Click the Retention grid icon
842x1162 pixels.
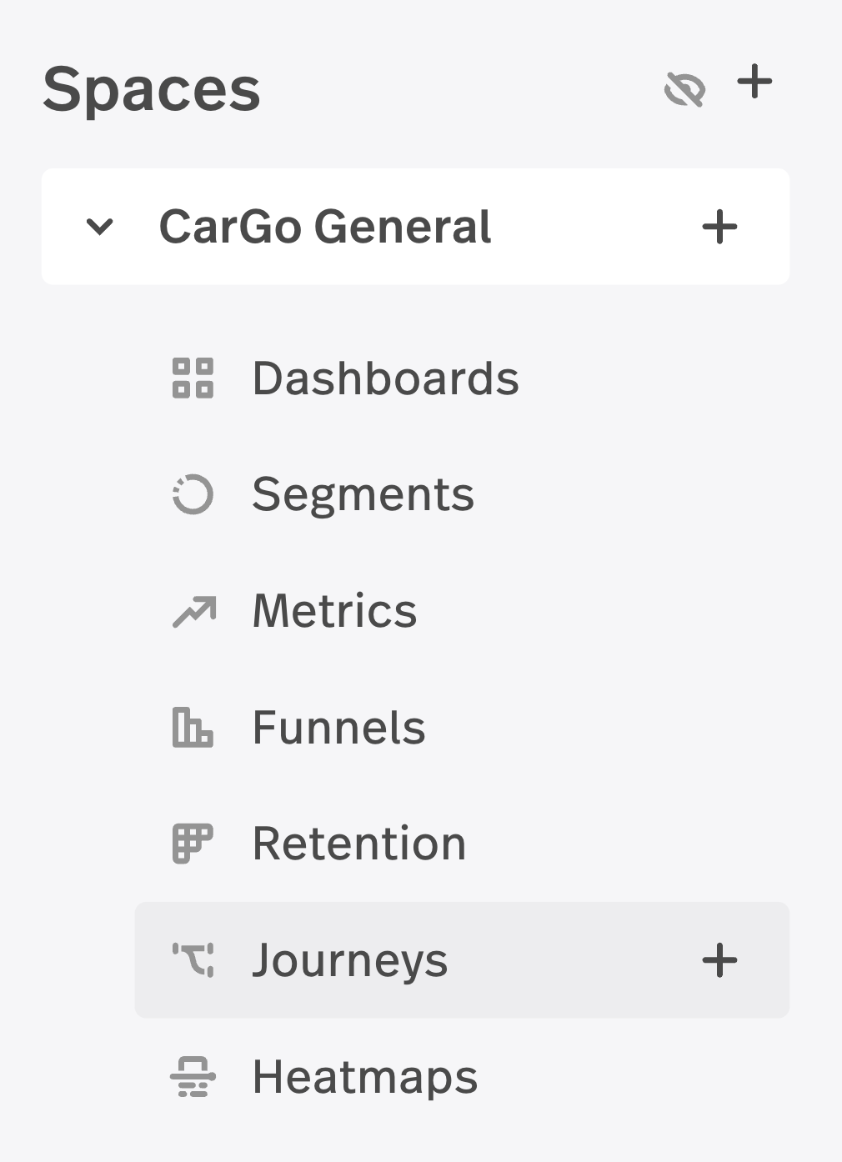pos(193,844)
